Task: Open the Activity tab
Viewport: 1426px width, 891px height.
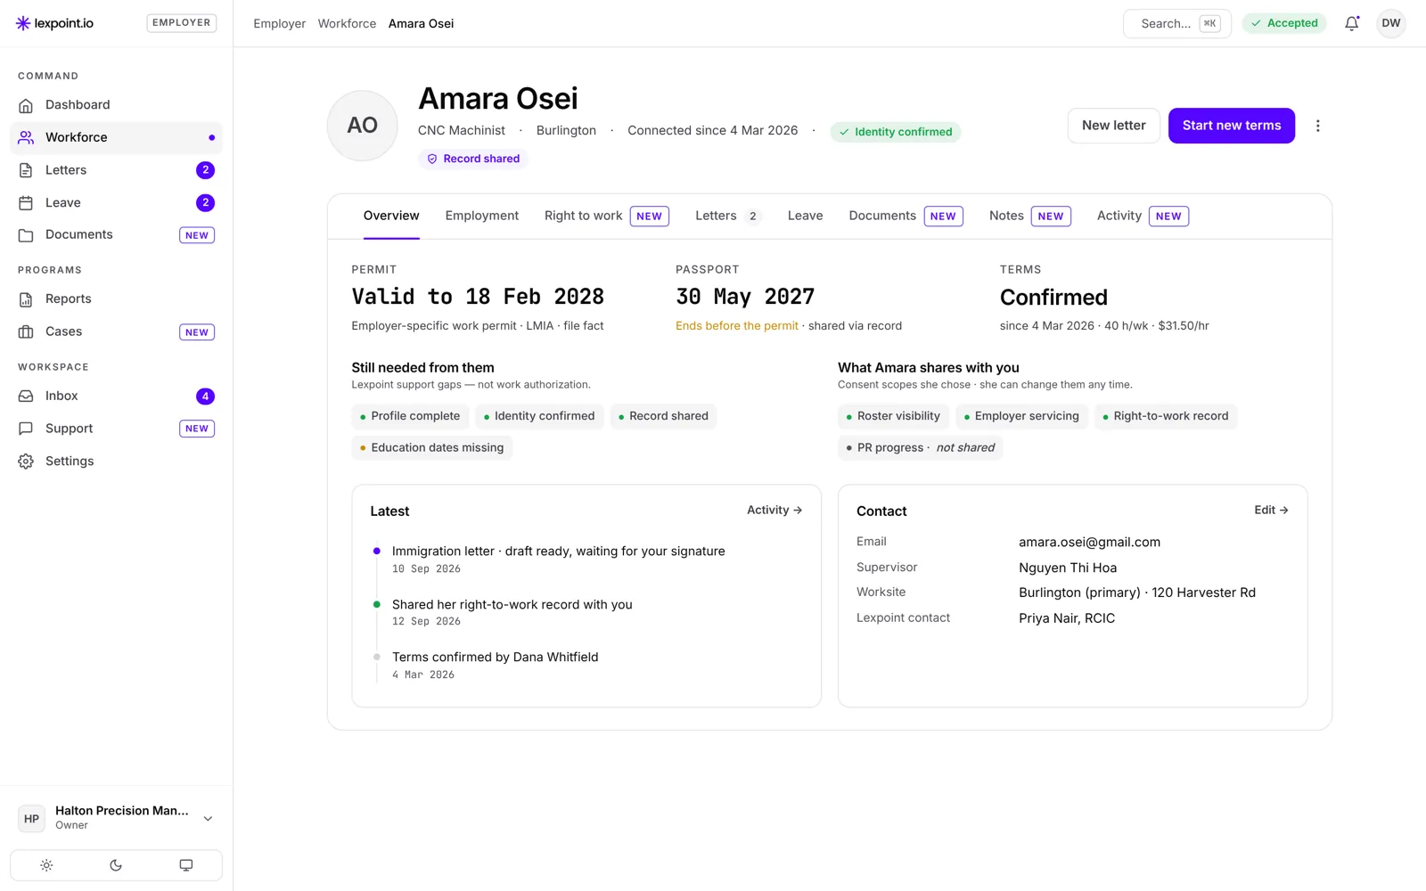Action: click(1143, 216)
